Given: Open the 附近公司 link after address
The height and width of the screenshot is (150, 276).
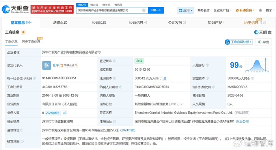Looking at the screenshot, I should (x=242, y=122).
